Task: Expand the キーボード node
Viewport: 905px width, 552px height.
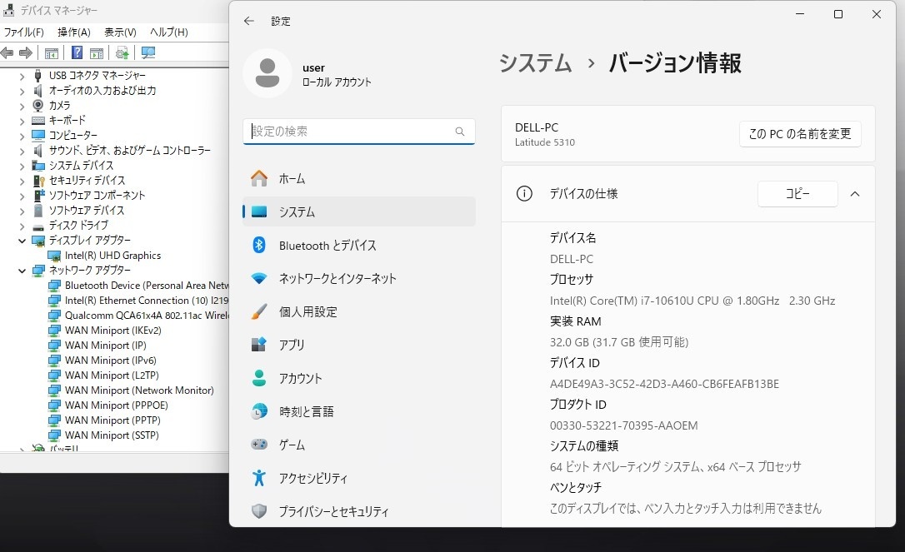Action: pos(22,121)
